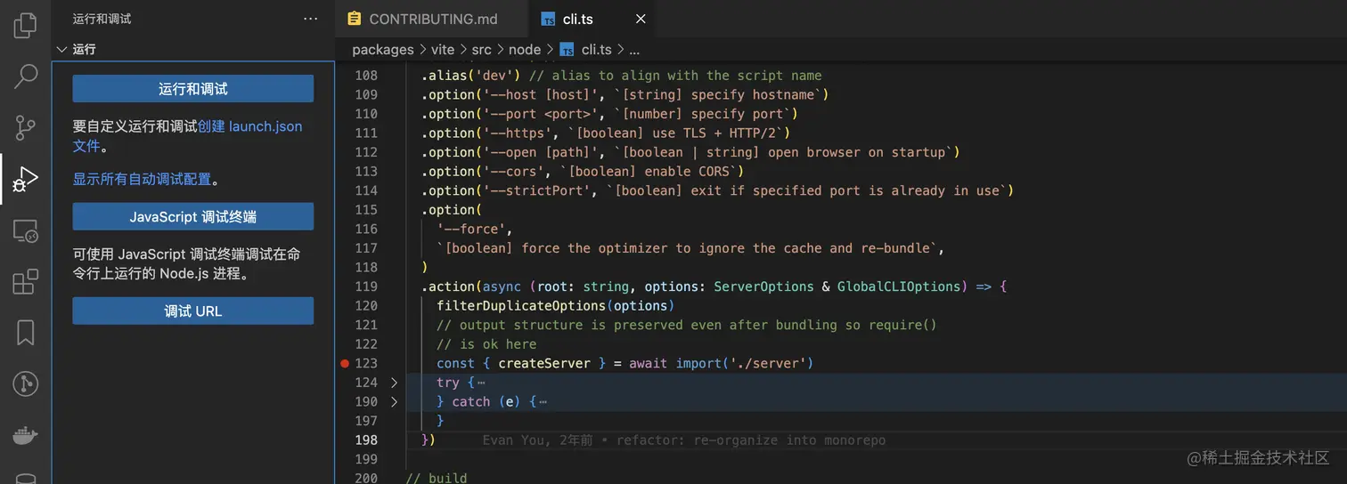Open the more actions ellipsis in debug panel header
The image size is (1347, 484).
(x=310, y=19)
